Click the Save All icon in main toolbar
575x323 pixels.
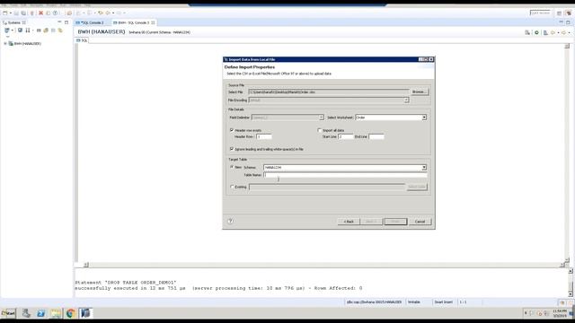pyautogui.click(x=23, y=13)
